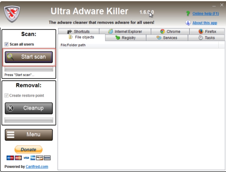Click the PayPal Donate button

[x=29, y=149]
